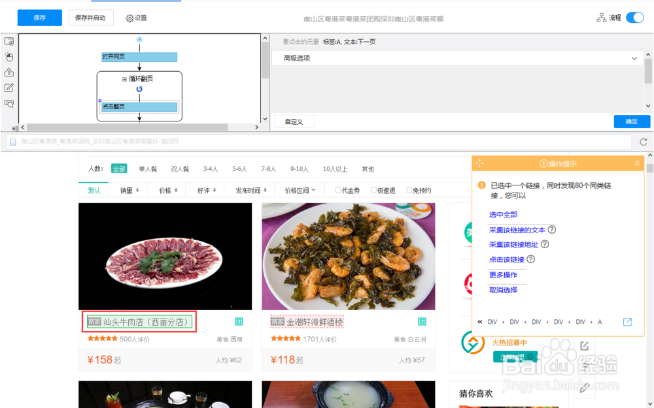Image resolution: width=654 pixels, height=408 pixels.
Task: Click the 采集该链接地址 option
Action: click(513, 244)
